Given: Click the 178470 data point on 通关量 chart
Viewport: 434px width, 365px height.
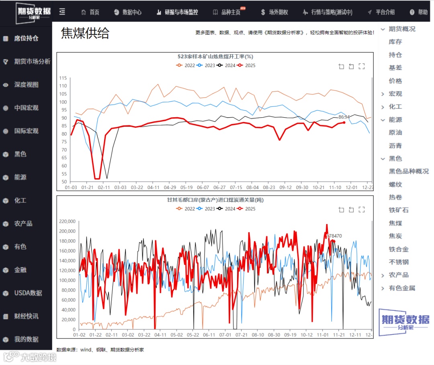Looking at the screenshot, I should coord(334,241).
